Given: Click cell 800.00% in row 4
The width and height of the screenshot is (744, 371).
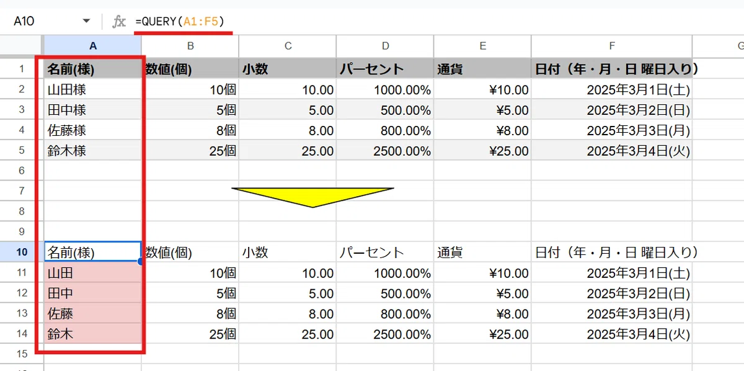Looking at the screenshot, I should tap(385, 130).
